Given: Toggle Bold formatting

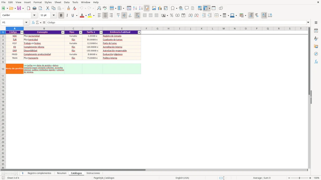Looking at the screenshot, I should (x=61, y=15).
